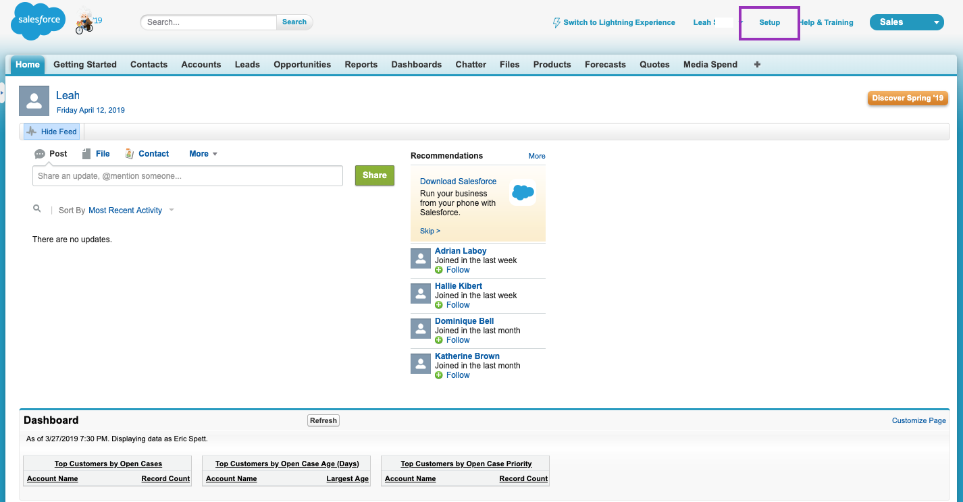Screen dimensions: 963x502
Task: Click the Discover Spring '19 button
Action: point(908,99)
